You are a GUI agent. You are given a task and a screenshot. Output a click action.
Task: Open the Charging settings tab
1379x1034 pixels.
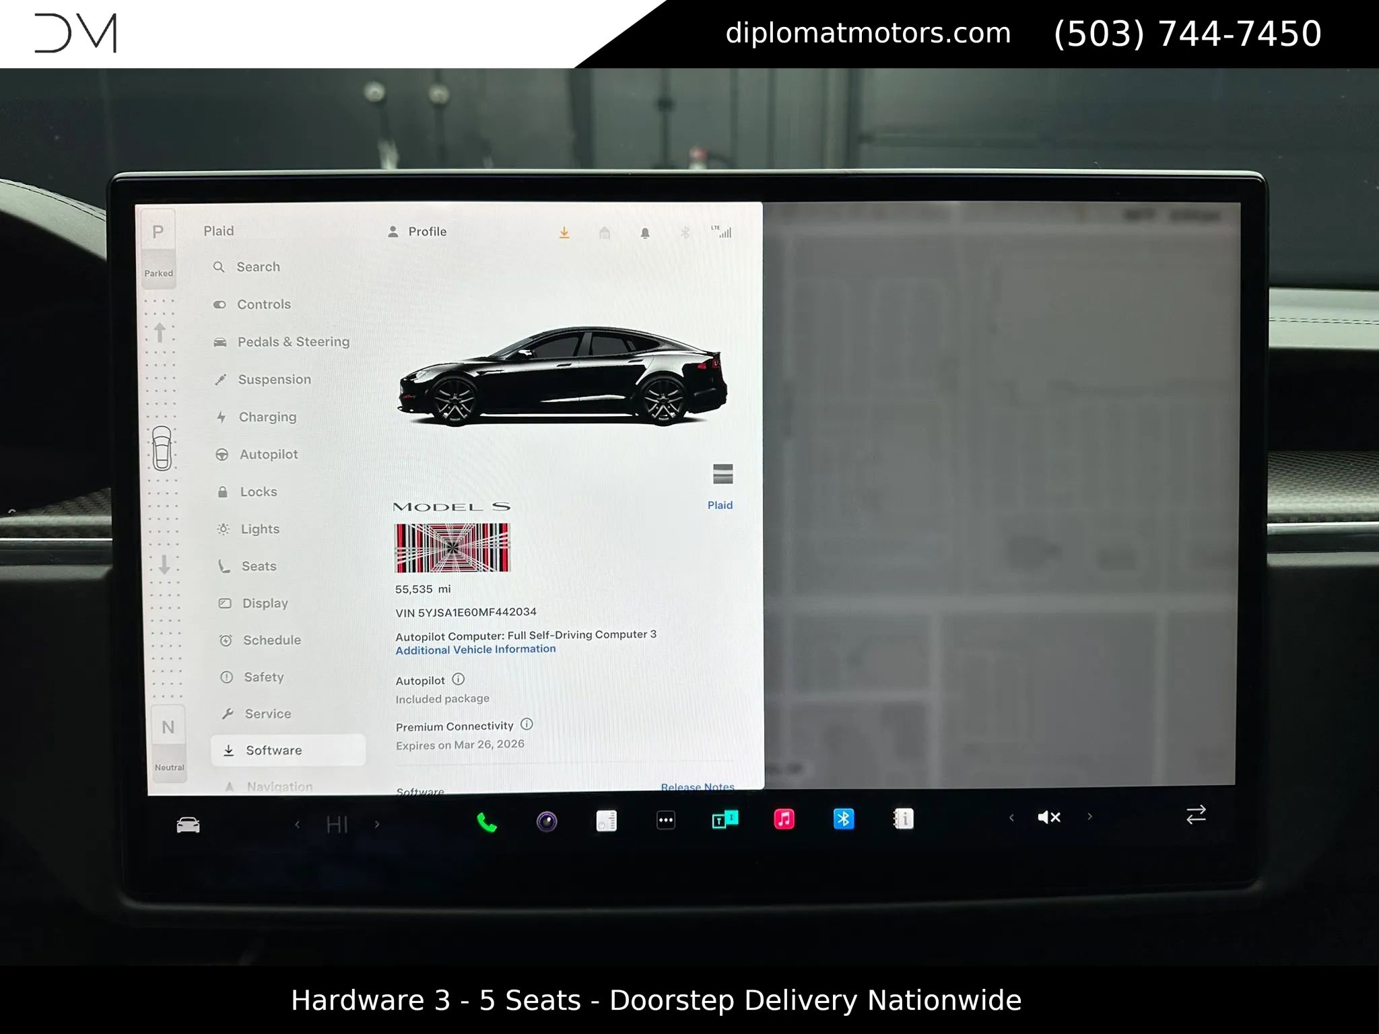tap(267, 417)
